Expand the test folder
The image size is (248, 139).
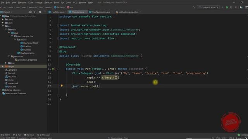pyautogui.click(x=6, y=63)
